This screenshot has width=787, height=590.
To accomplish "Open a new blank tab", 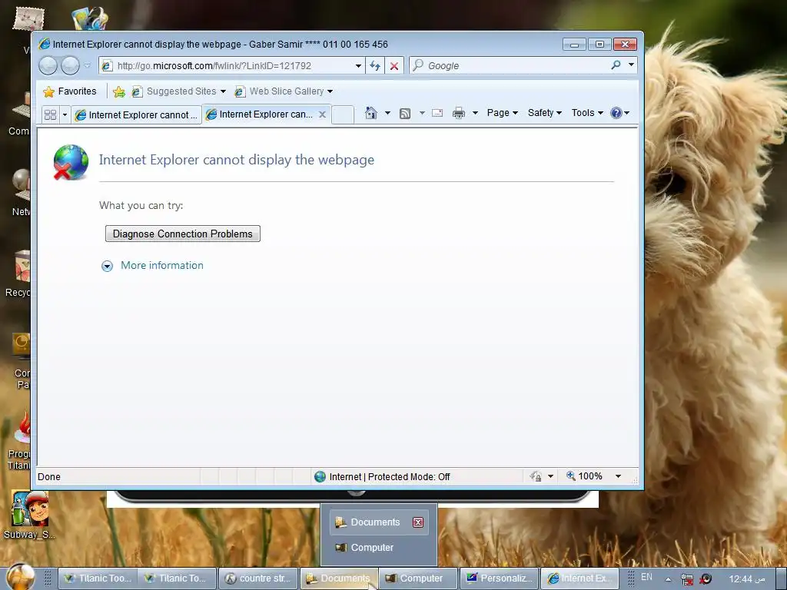I will click(343, 115).
